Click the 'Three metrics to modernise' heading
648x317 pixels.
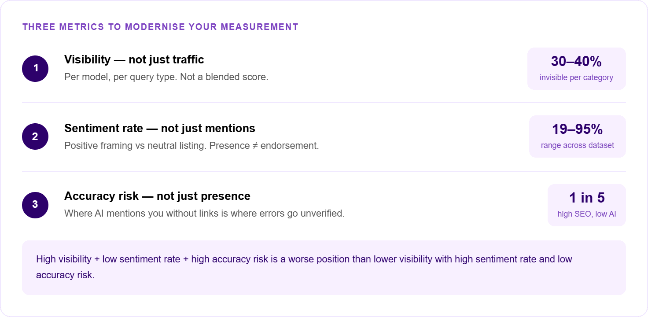pos(160,27)
